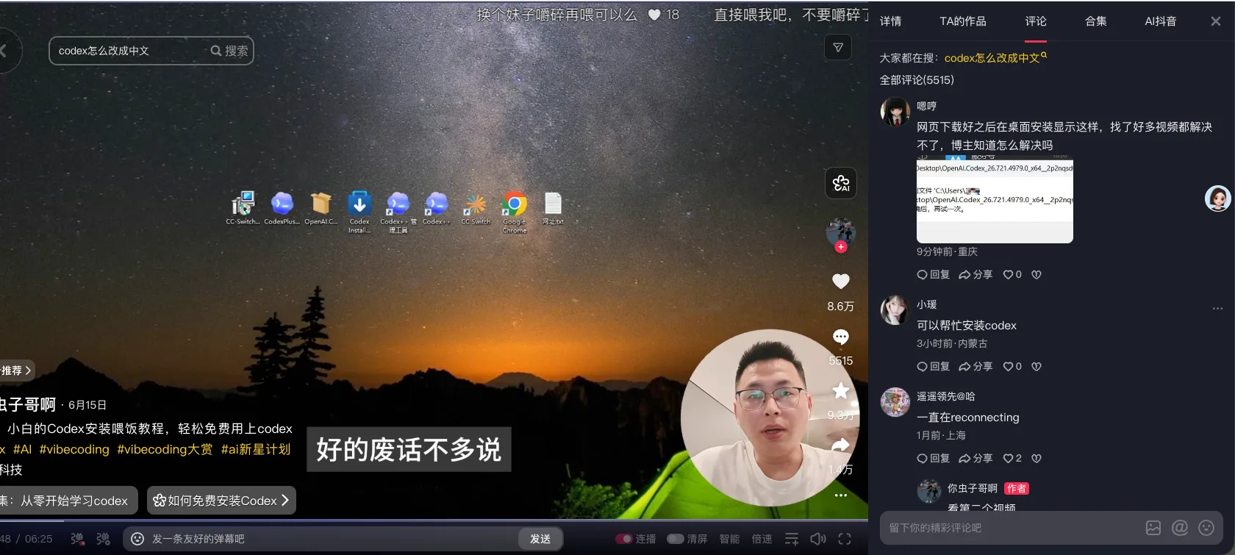This screenshot has width=1235, height=555.
Task: Dislike 嗯哼's comment with the broken heart
Action: click(1037, 274)
